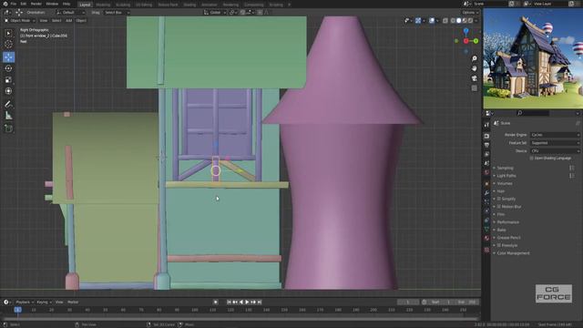
Task: Activate the Move tool
Action: pos(8,56)
